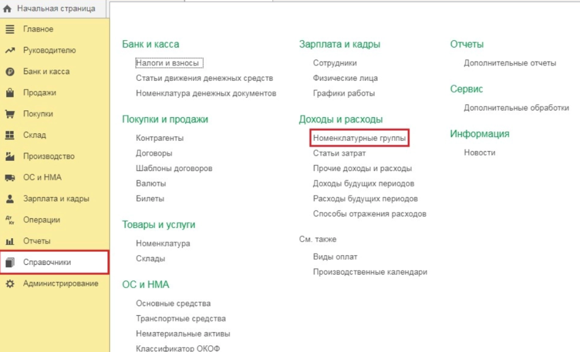Viewport: 580px width, 352px height.
Task: Click the Производство factory icon
Action: tap(10, 156)
